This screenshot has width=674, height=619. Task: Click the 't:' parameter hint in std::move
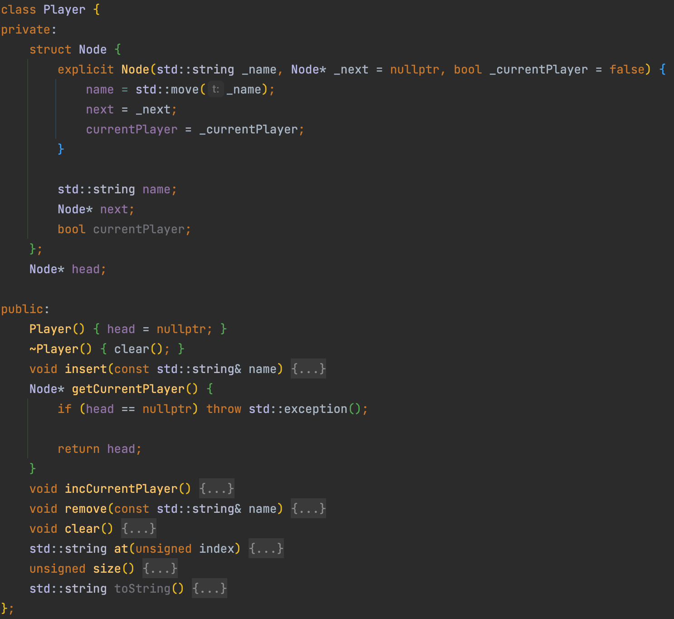pos(216,89)
